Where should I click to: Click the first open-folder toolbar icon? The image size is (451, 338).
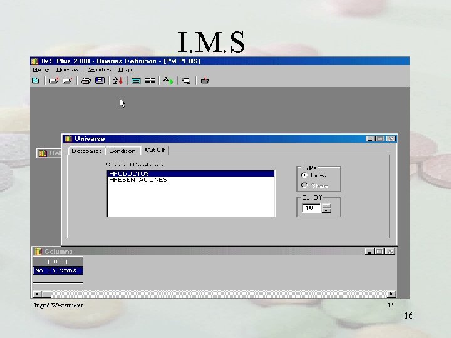pos(53,81)
